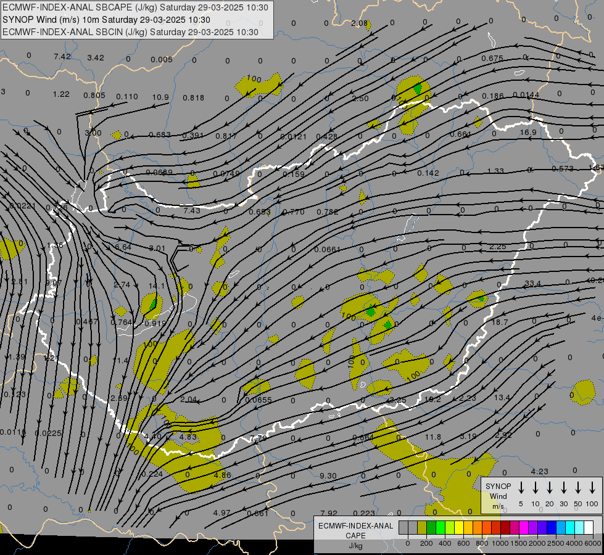The height and width of the screenshot is (555, 604).
Task: Click the 0.223 value on the map
Action: tap(364, 513)
